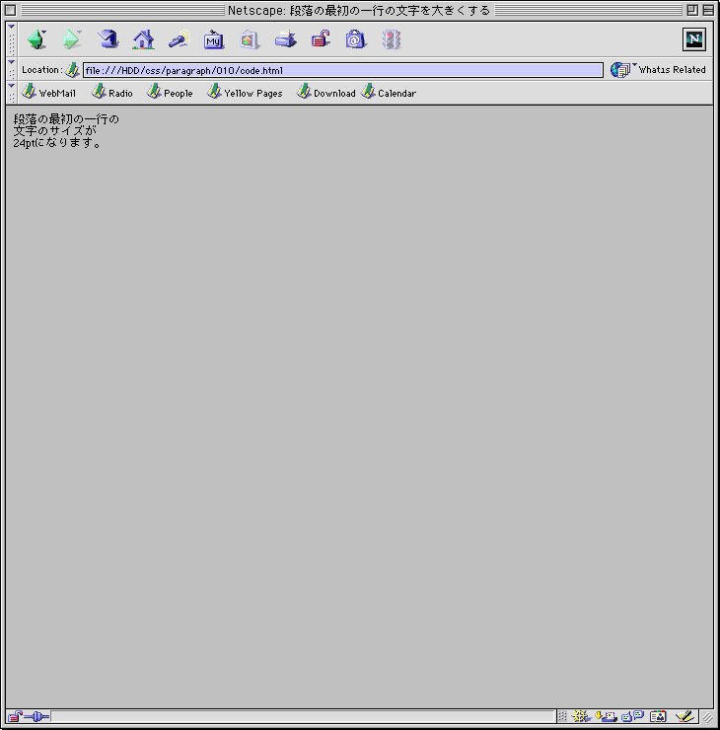Image resolution: width=720 pixels, height=730 pixels.
Task: Open the Address Book component icon
Action: click(x=658, y=716)
